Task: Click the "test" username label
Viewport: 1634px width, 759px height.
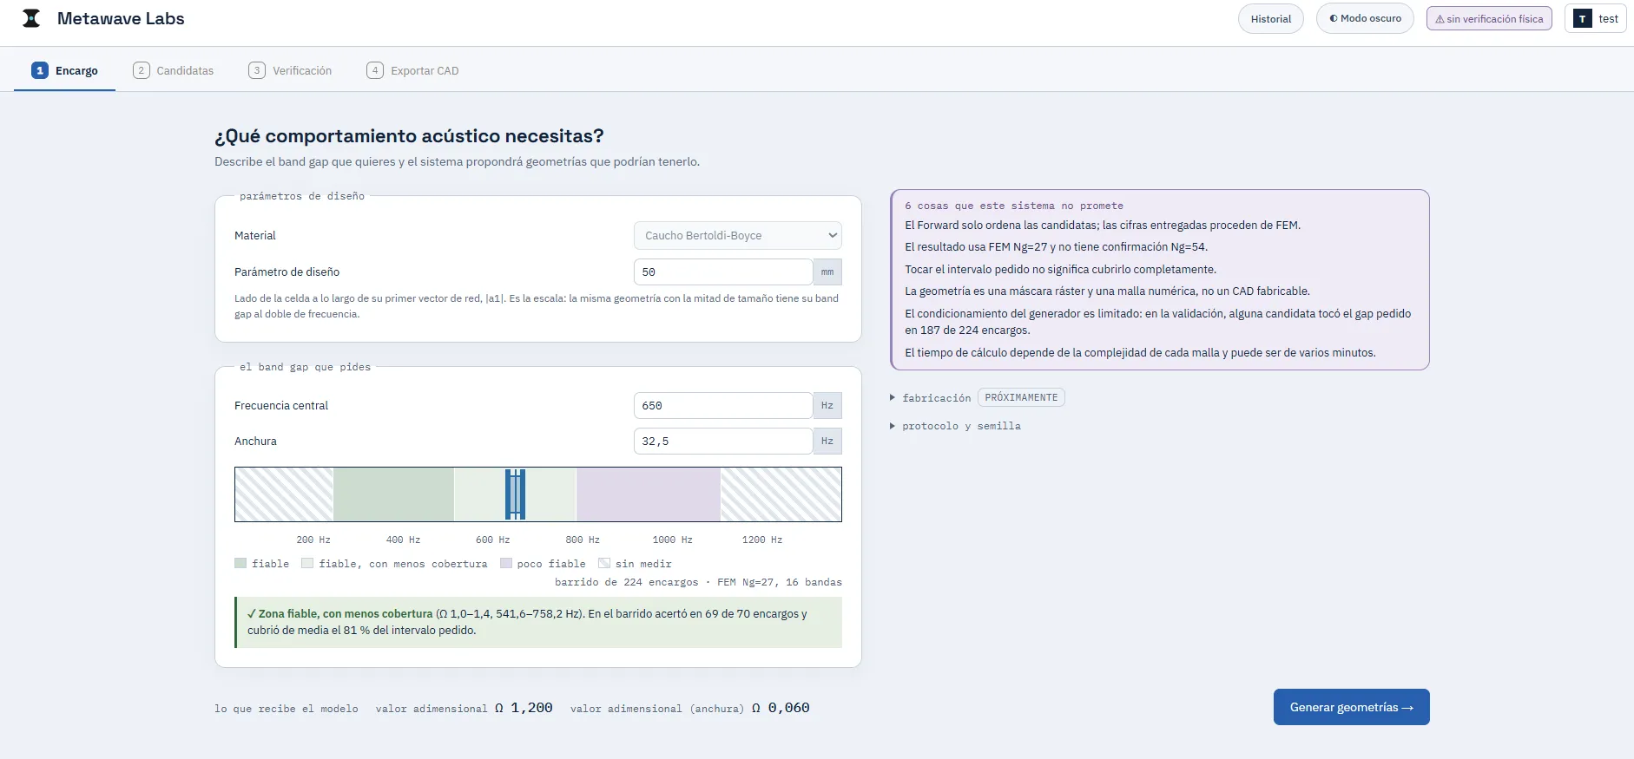Action: coord(1608,18)
